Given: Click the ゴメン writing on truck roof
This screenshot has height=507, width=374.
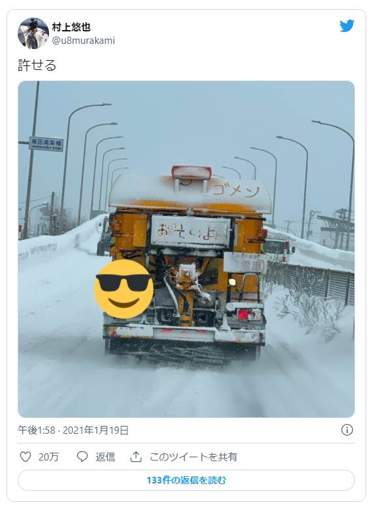Looking at the screenshot, I should coord(236,191).
